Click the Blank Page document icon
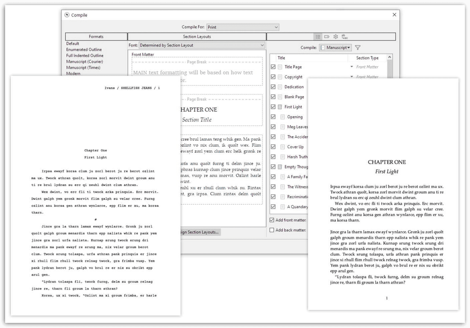Image resolution: width=470 pixels, height=328 pixels. [280, 97]
